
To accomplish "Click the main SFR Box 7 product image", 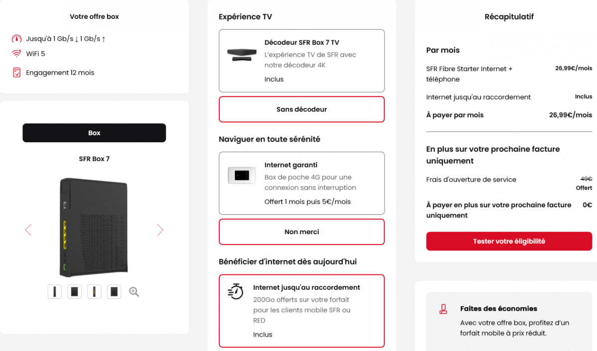I will pyautogui.click(x=94, y=226).
